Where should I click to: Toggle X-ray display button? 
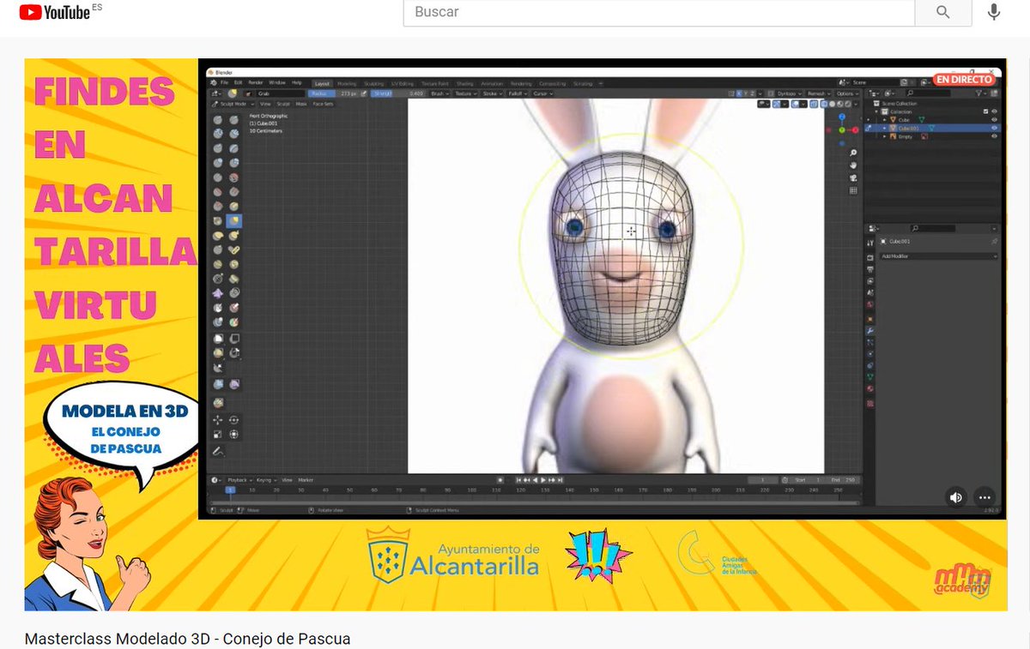click(814, 104)
